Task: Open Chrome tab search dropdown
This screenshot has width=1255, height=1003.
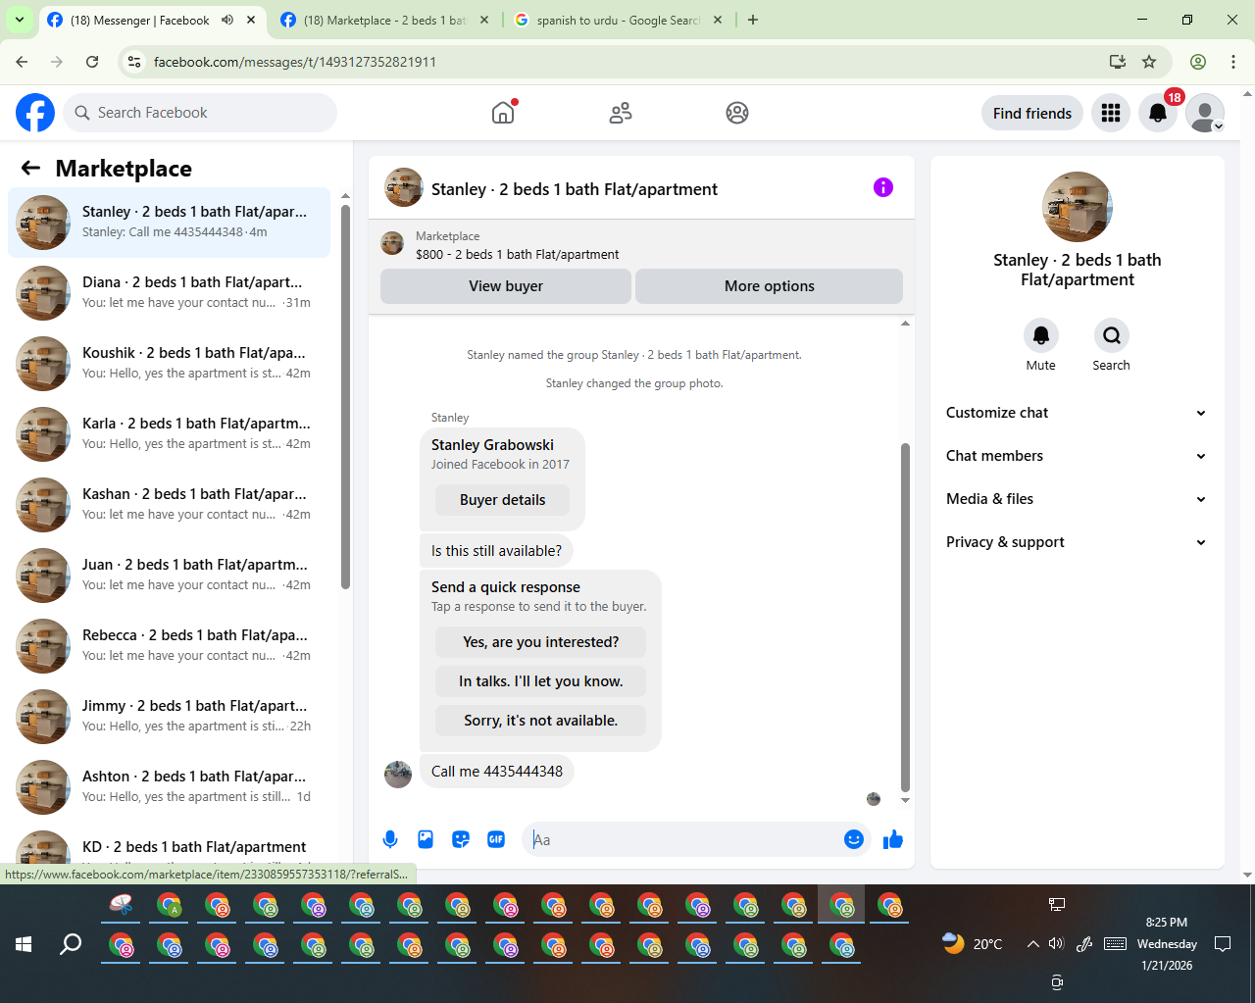Action: click(19, 20)
